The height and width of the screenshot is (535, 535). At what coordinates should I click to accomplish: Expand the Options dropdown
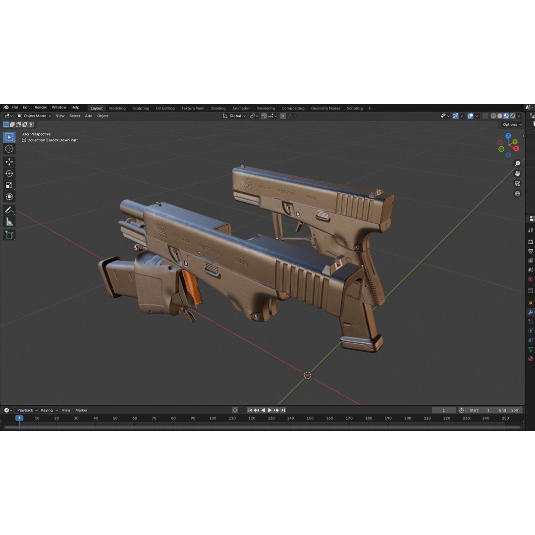[x=512, y=124]
